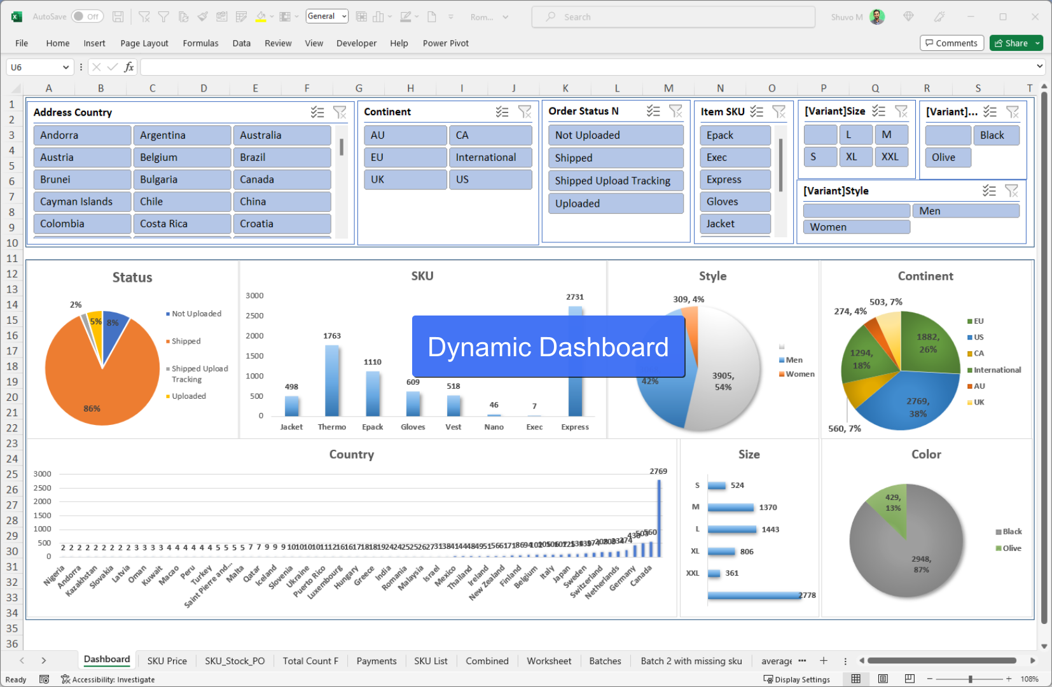Enable multi-select on Order Status slicer

coord(653,111)
